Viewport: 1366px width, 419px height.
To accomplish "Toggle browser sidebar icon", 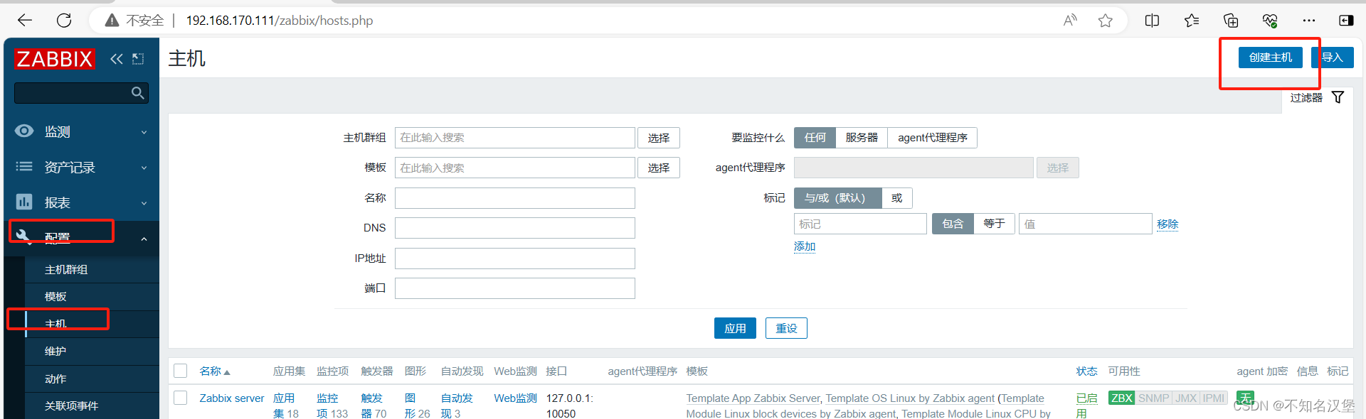I will (x=1346, y=21).
